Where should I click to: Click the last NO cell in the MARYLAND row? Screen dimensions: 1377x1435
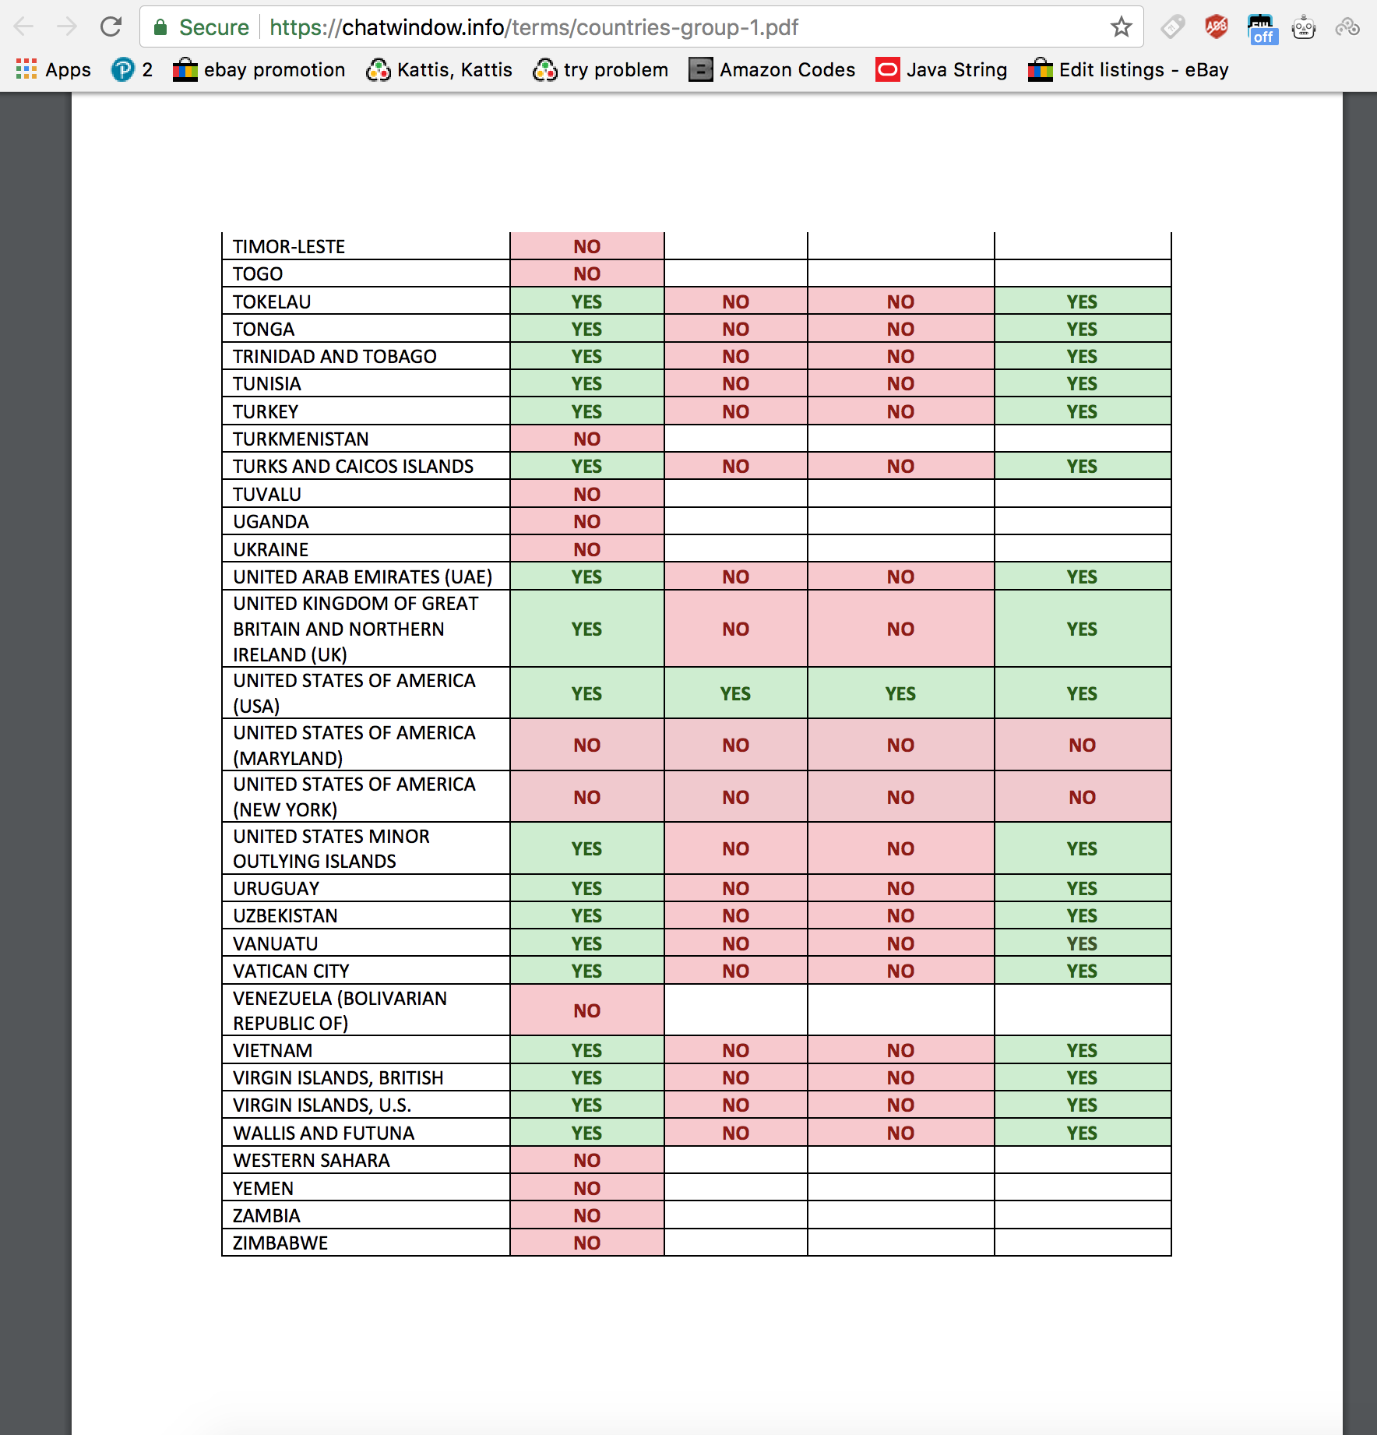coord(1083,745)
